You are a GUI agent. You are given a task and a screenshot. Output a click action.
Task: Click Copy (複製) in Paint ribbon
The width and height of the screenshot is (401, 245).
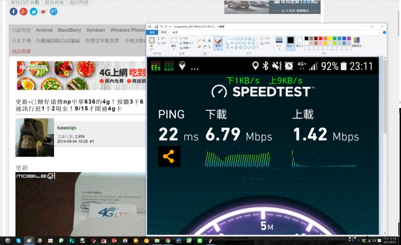coord(162,43)
